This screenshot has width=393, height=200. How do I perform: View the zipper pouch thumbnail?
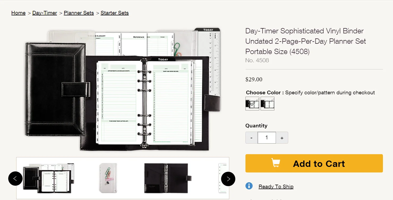(108, 178)
